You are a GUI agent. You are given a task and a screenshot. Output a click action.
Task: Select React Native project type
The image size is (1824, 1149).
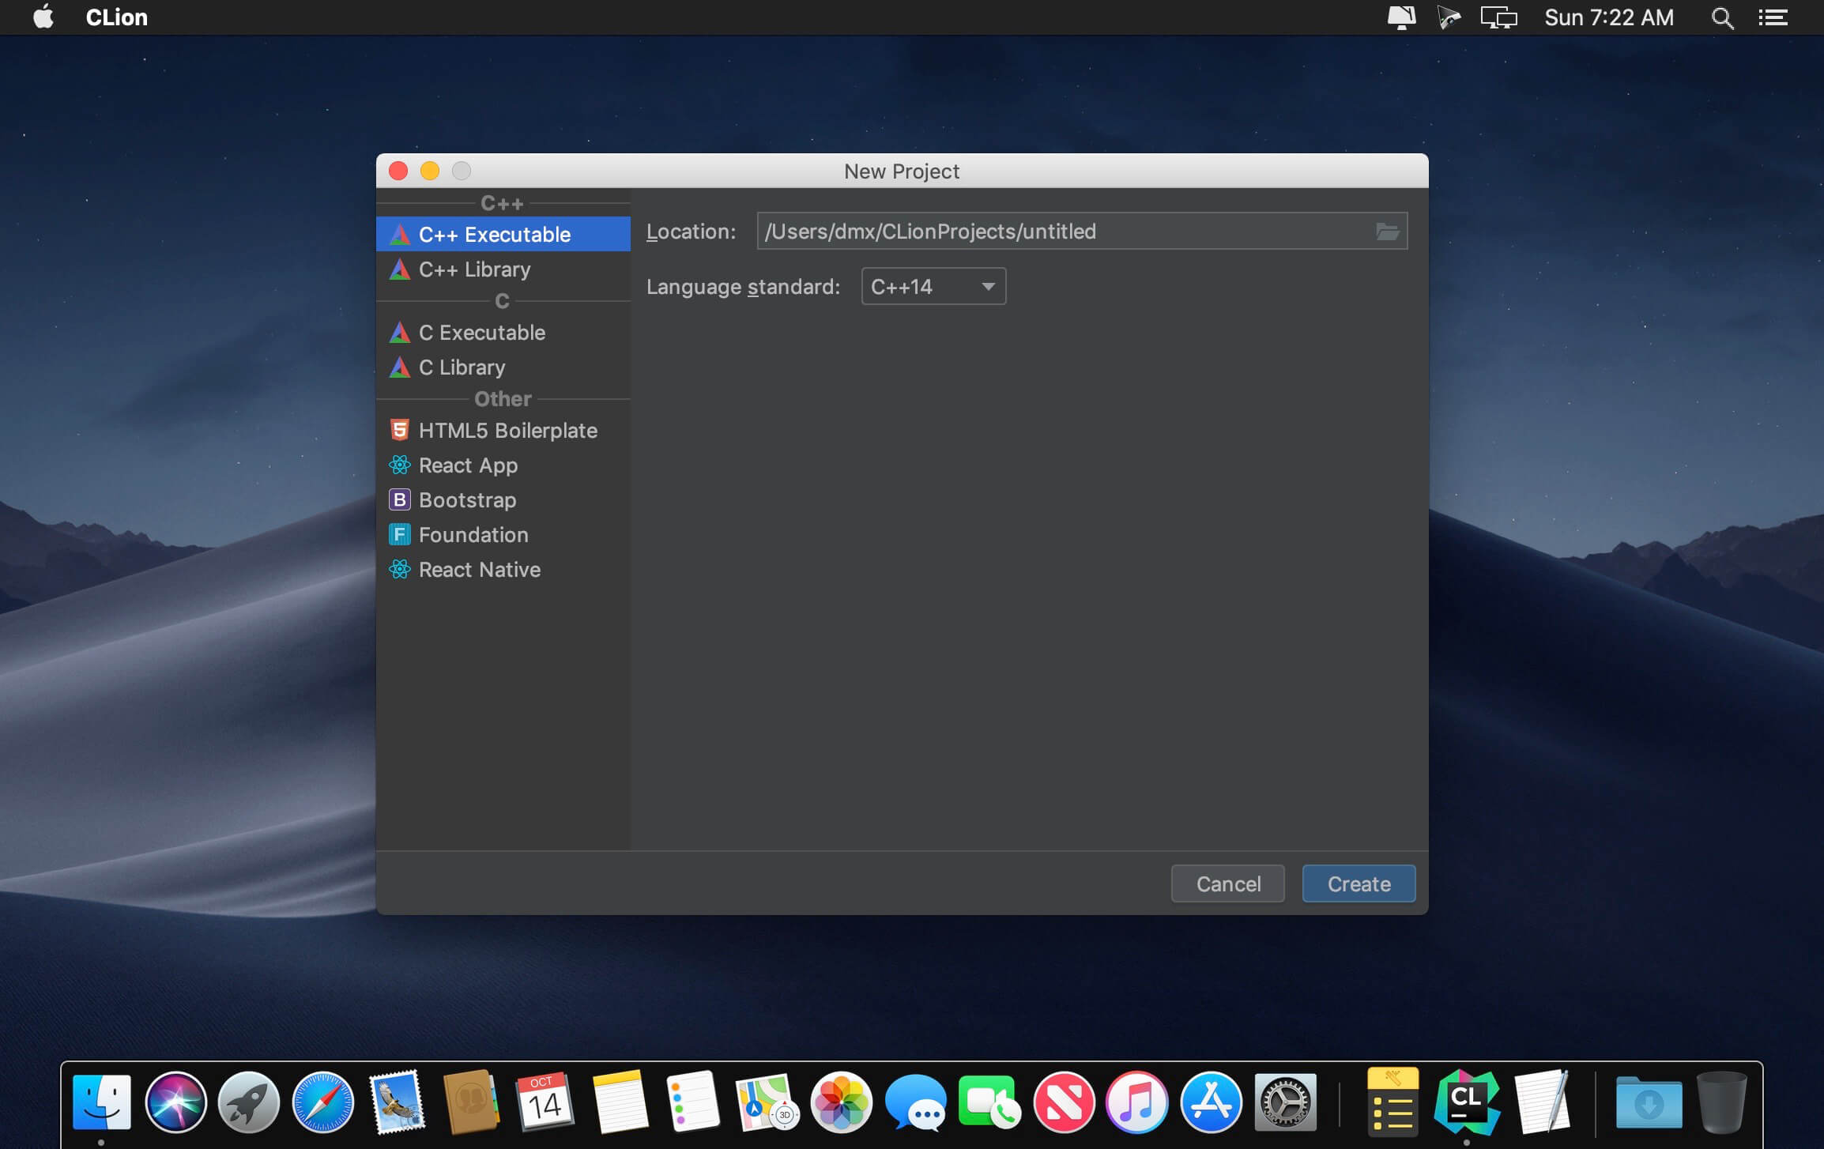(479, 569)
